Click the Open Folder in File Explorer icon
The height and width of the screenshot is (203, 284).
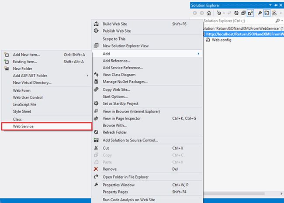96,177
